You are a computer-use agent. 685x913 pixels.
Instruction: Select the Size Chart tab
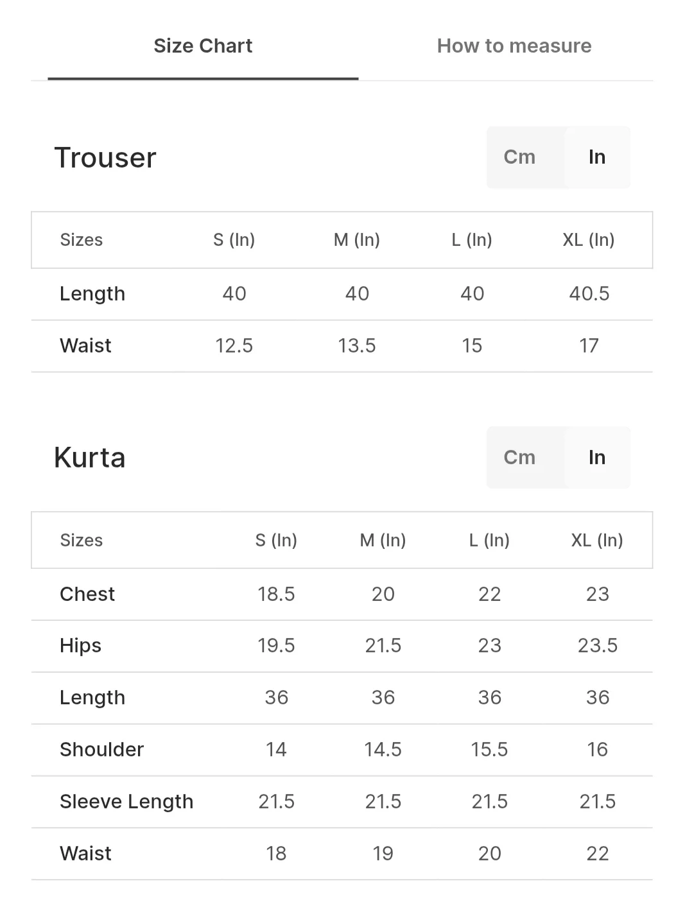(x=203, y=46)
